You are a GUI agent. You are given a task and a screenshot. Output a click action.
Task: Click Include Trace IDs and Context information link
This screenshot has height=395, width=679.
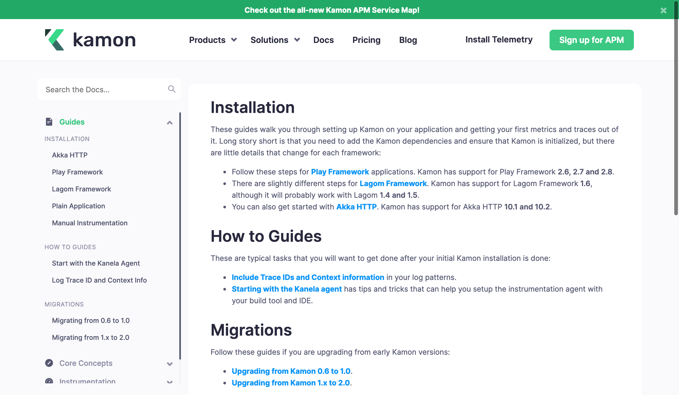tap(308, 277)
